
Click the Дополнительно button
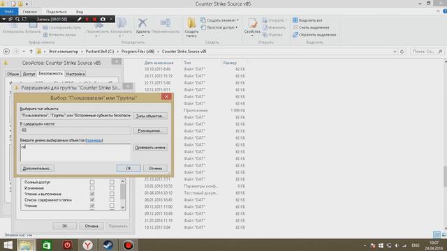[37, 169]
